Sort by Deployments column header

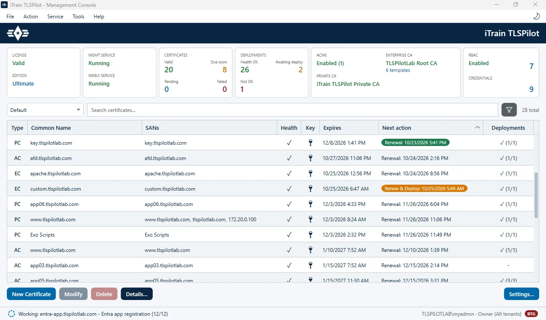[508, 128]
